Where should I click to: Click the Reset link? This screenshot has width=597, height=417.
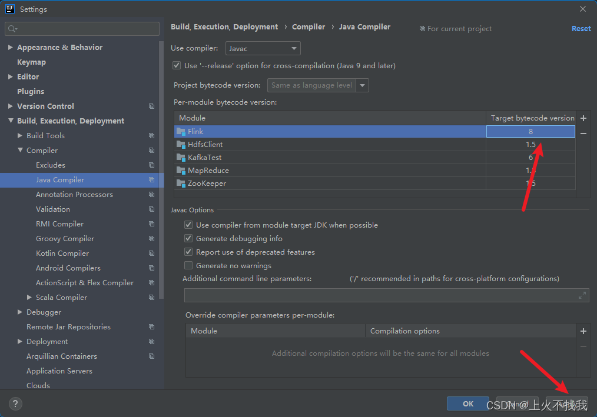[581, 29]
